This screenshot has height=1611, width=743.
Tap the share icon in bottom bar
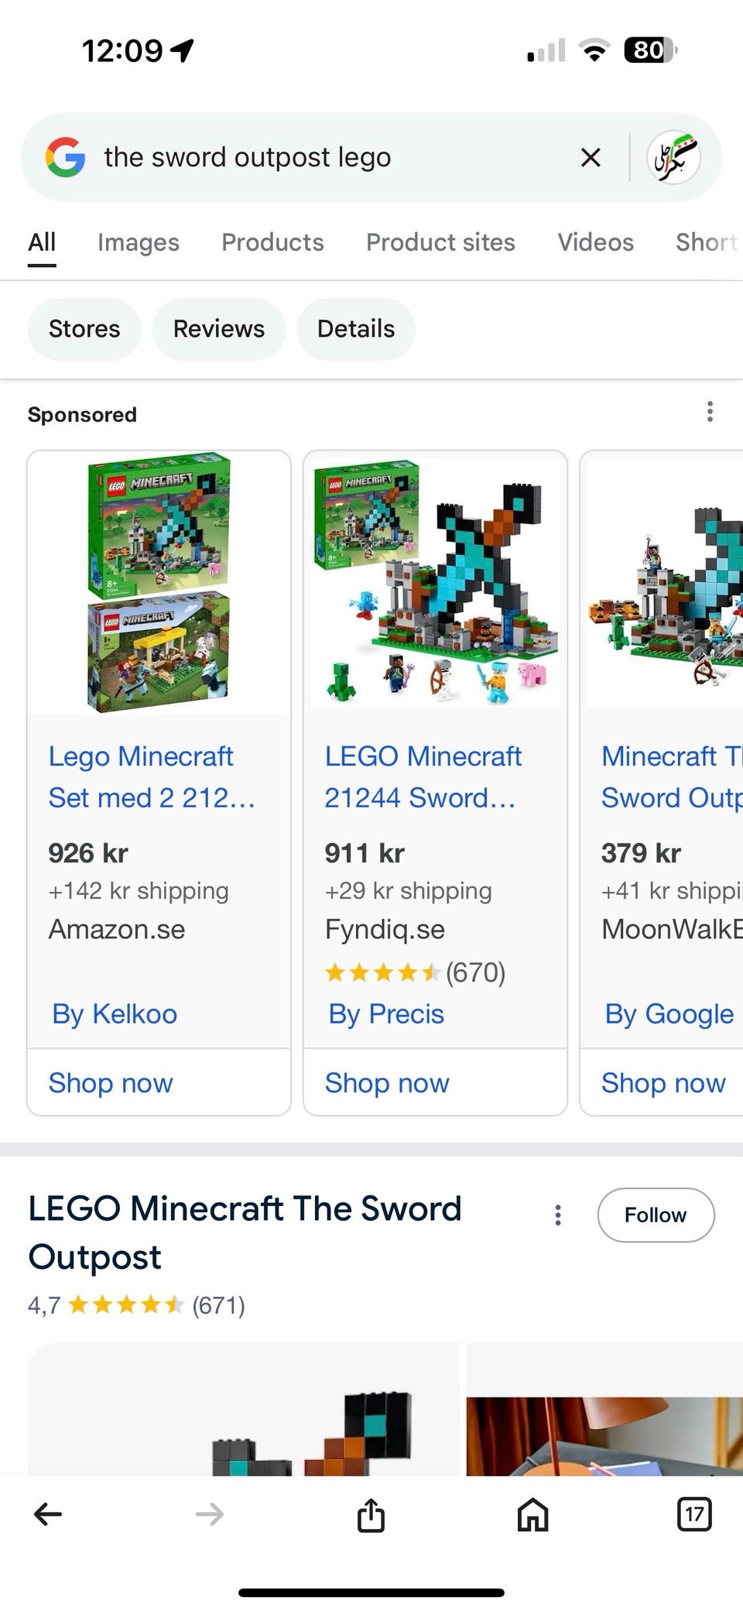click(371, 1515)
